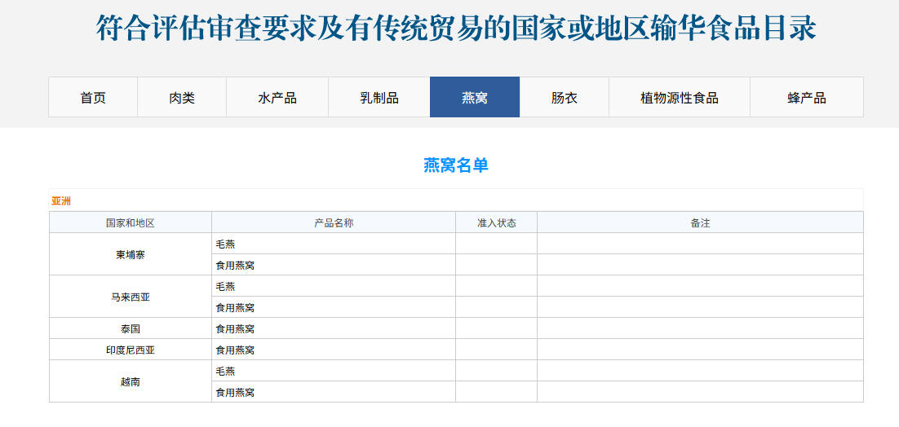Open the 肠衣 category tab

(565, 98)
